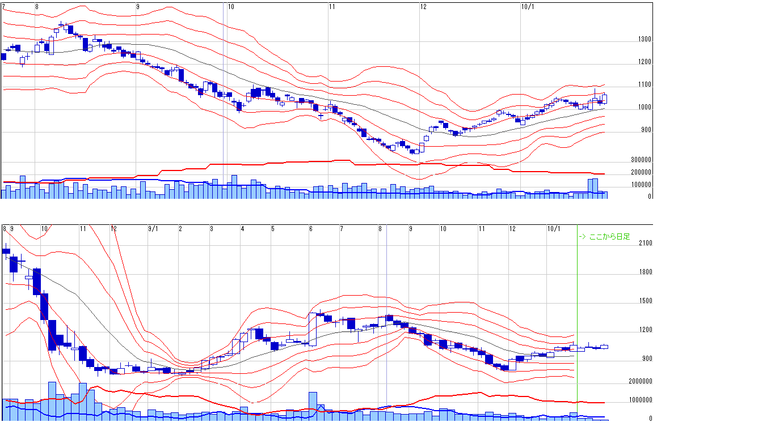The image size is (775, 435).
Task: Click the 1100 price axis label
Action: tap(643, 85)
